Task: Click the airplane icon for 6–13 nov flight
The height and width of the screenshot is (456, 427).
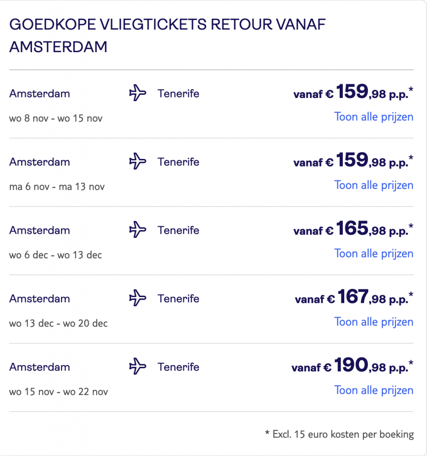Action: (138, 162)
